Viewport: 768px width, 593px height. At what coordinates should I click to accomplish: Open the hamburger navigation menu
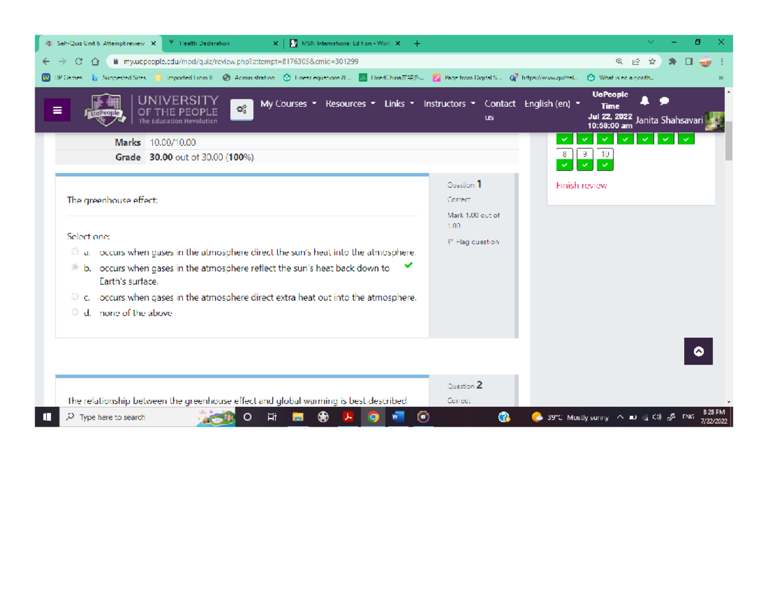click(x=57, y=109)
